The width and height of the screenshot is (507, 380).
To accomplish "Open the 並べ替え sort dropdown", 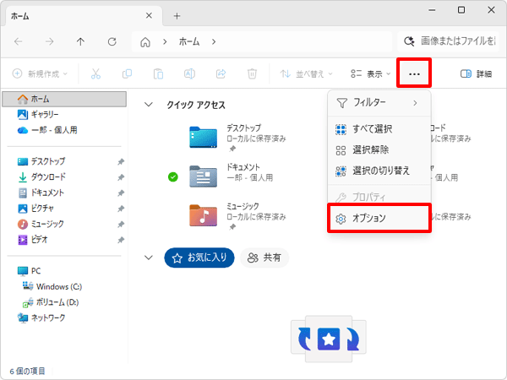I will [306, 74].
